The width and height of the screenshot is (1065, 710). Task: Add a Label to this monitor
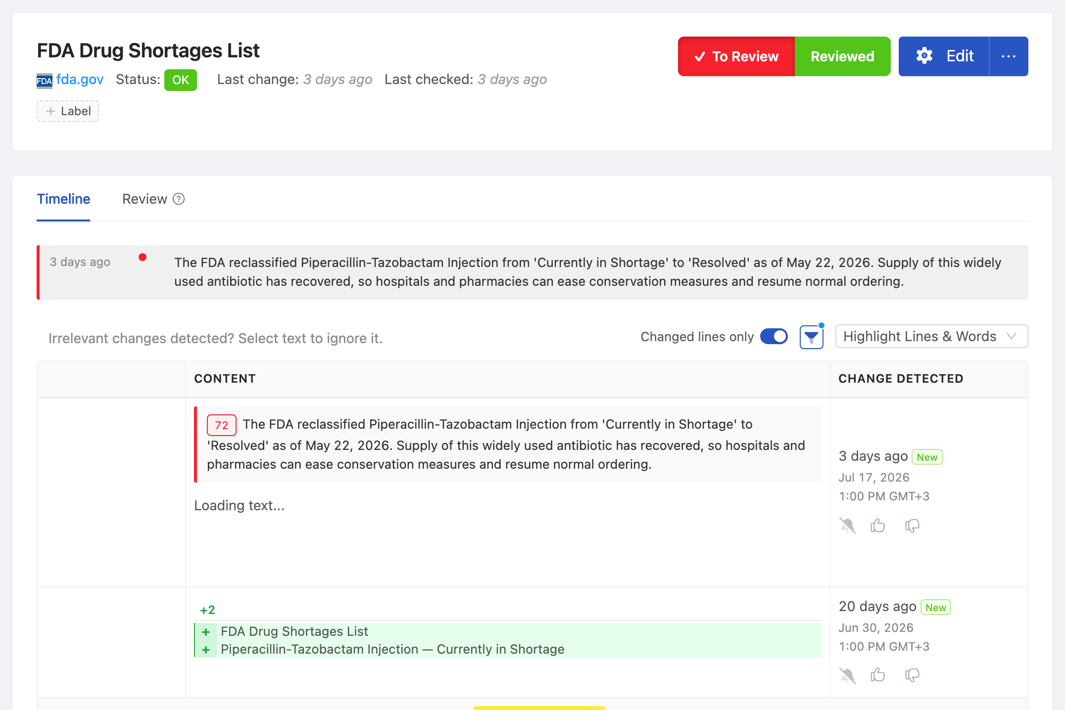68,111
